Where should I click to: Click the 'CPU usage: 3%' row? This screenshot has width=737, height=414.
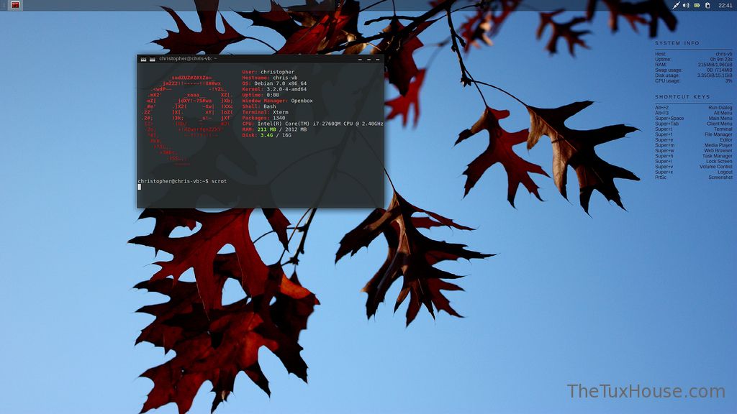(694, 80)
